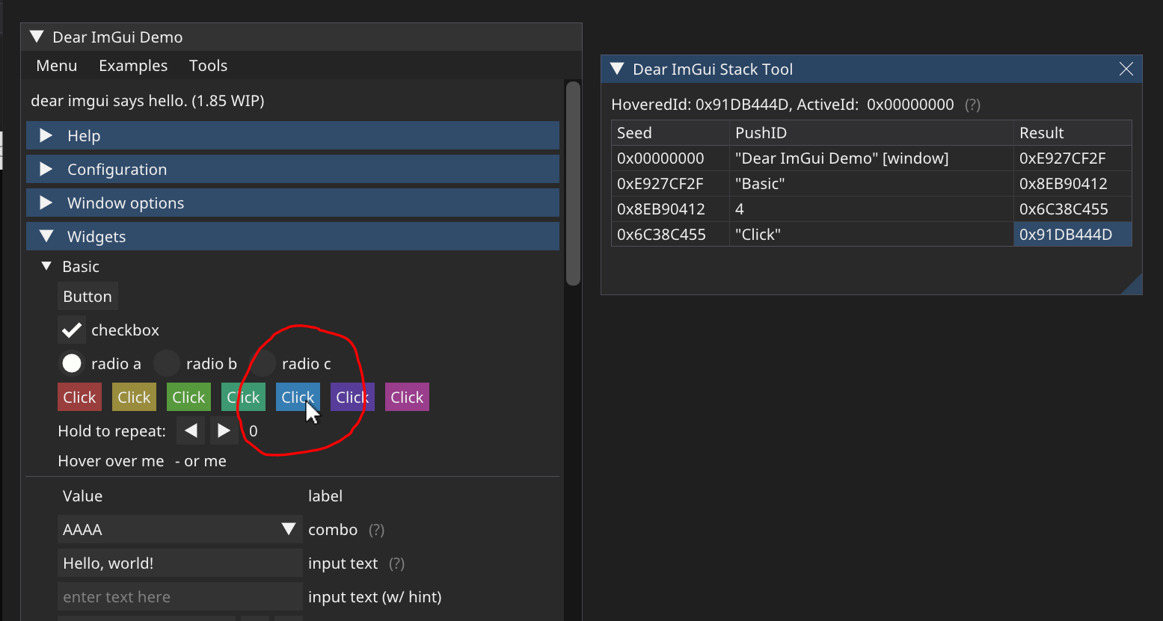Select radio b
The image size is (1163, 621).
(x=166, y=363)
